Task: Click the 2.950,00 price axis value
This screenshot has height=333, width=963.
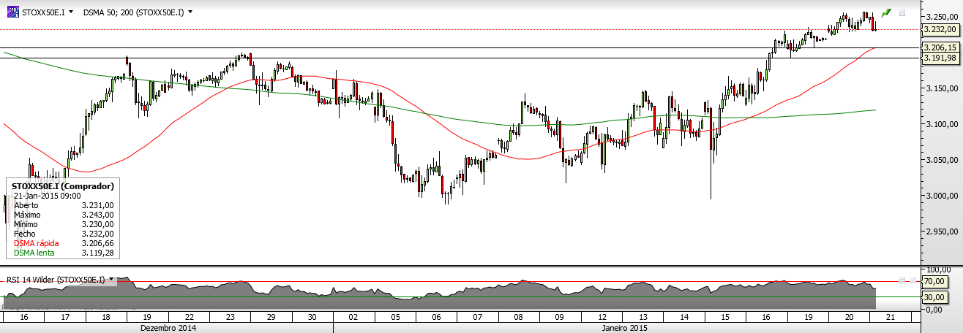Action: (942, 231)
